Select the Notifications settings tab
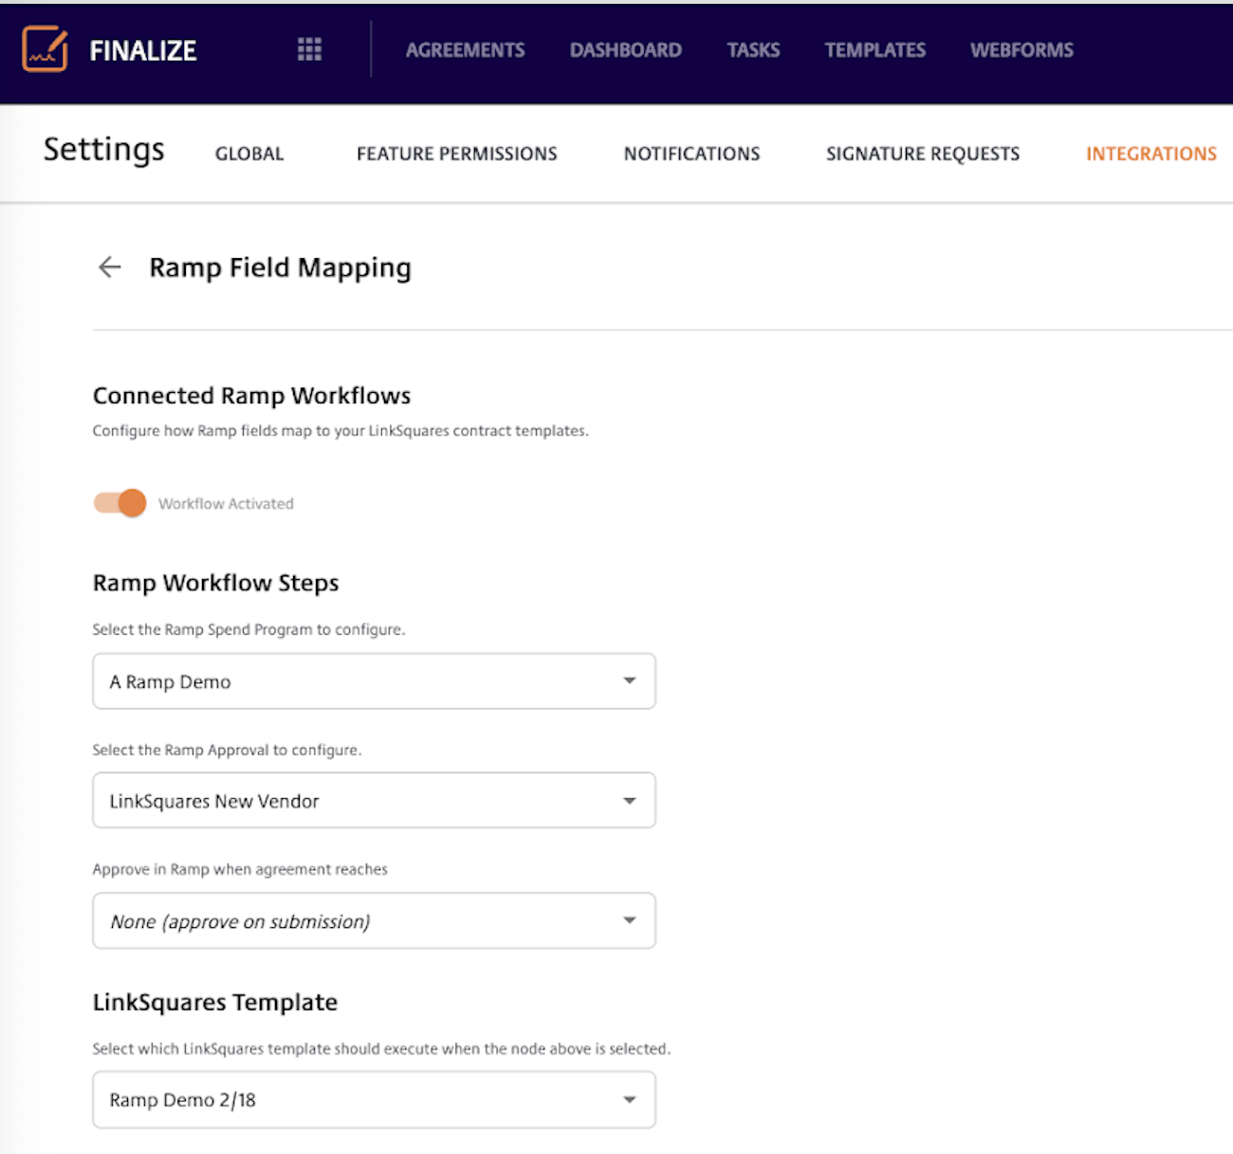The image size is (1233, 1154). [x=691, y=154]
